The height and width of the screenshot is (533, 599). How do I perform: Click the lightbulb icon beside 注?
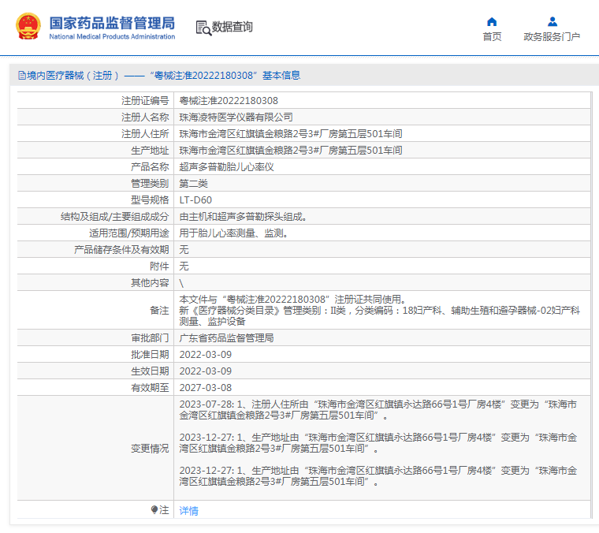pyautogui.click(x=154, y=510)
